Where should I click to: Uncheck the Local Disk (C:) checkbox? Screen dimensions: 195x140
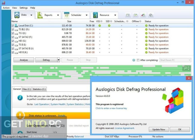[13, 26]
